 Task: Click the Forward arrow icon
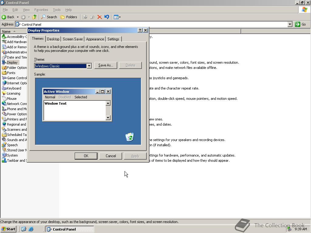click(x=23, y=17)
